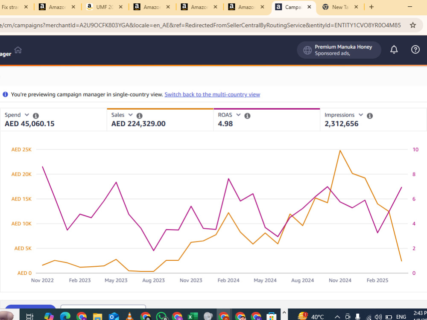Open the 40°C weather widget
The width and height of the screenshot is (427, 320).
click(x=310, y=316)
